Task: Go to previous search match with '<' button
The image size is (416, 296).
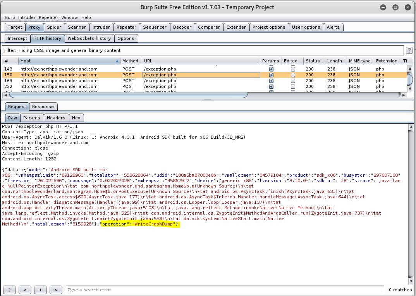Action: coord(25,290)
